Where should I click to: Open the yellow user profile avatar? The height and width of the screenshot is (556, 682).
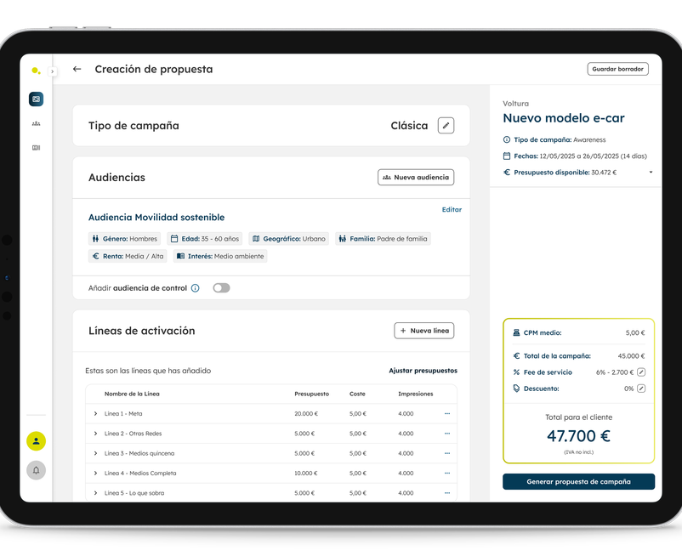pyautogui.click(x=36, y=440)
